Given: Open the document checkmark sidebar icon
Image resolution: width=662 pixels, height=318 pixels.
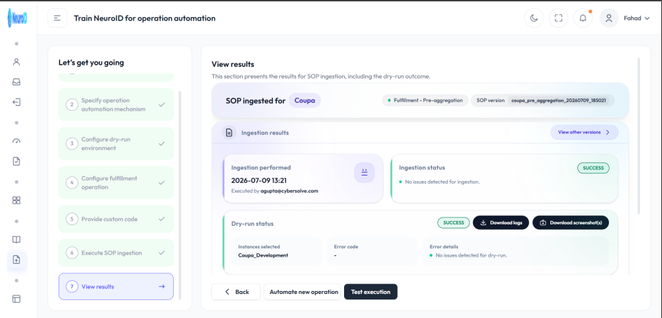Looking at the screenshot, I should tap(17, 161).
